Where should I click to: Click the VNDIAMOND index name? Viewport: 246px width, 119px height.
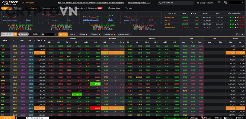pyautogui.click(x=169, y=28)
